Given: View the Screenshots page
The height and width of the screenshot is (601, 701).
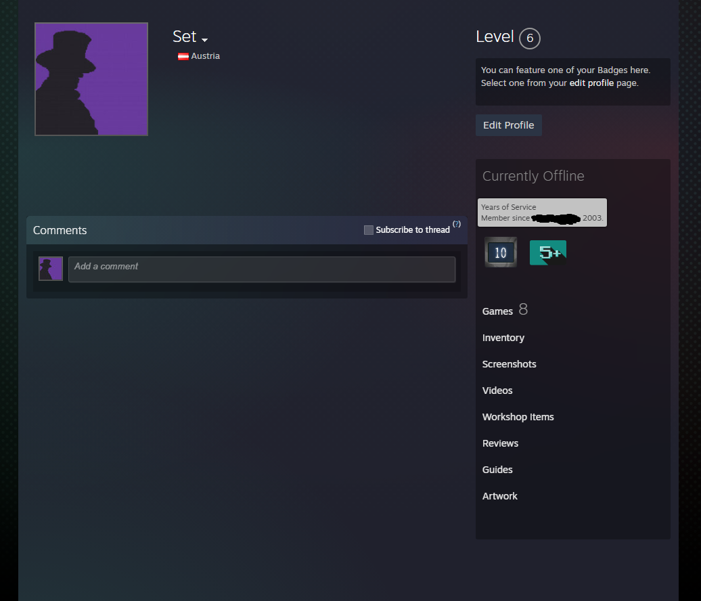Looking at the screenshot, I should [x=509, y=364].
